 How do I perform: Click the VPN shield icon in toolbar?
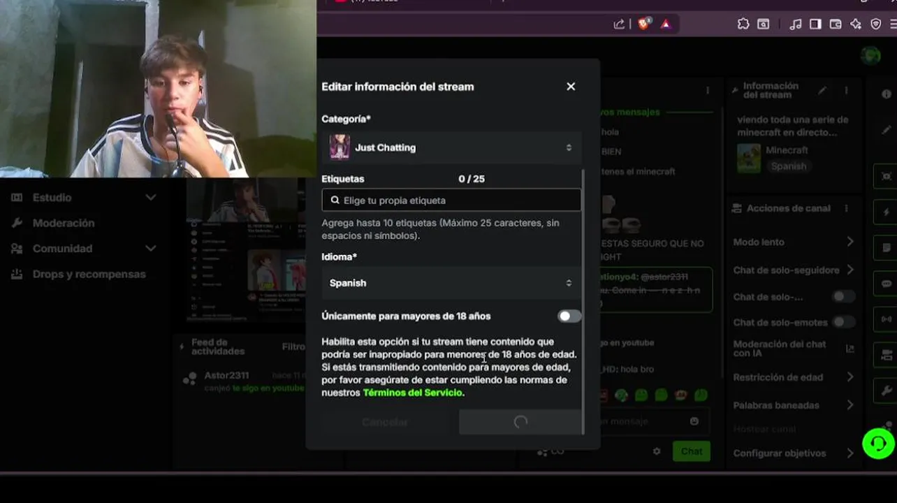[876, 24]
